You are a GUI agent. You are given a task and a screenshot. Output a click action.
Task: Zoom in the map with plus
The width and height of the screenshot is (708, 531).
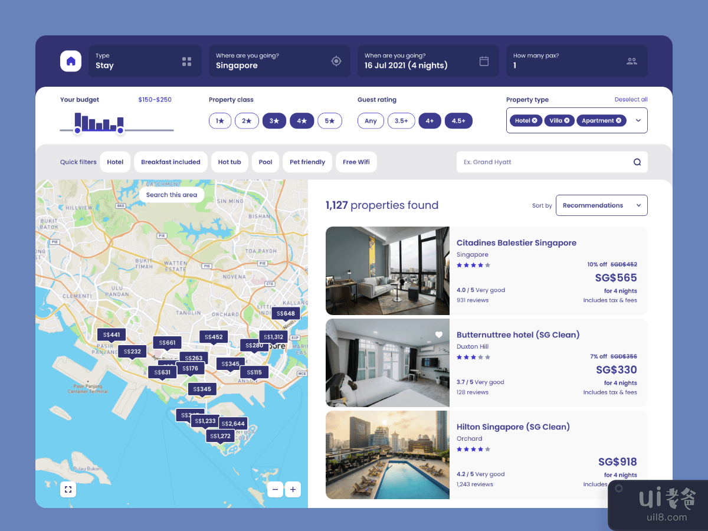293,489
